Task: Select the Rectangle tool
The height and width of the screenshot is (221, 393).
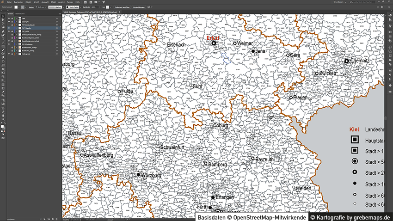Action: coord(3,46)
